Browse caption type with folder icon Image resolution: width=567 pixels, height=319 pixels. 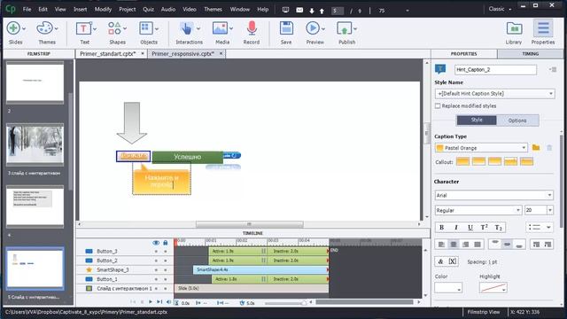click(536, 148)
